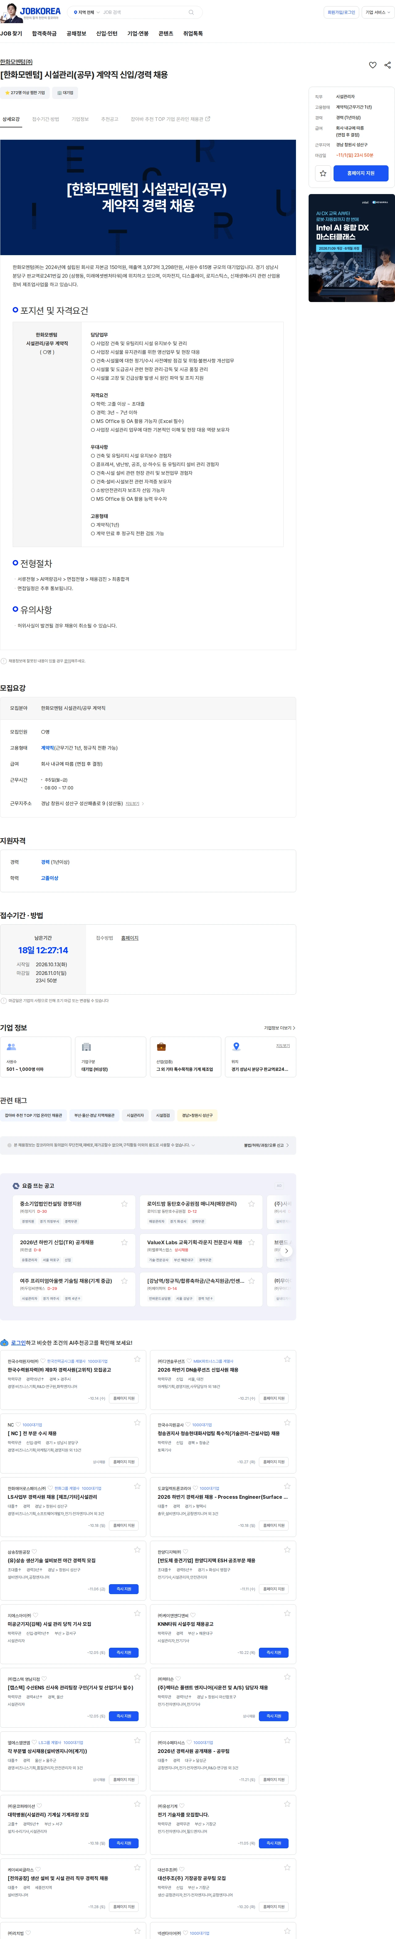Star the ValueX Labs 전문강사 채용 posting

(251, 1242)
